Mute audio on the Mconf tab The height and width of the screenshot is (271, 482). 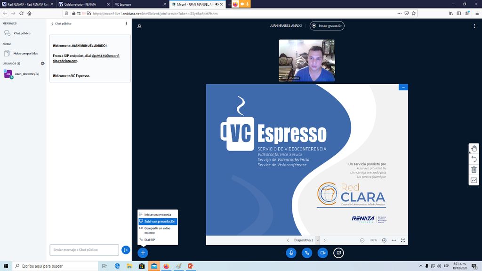pos(217,4)
